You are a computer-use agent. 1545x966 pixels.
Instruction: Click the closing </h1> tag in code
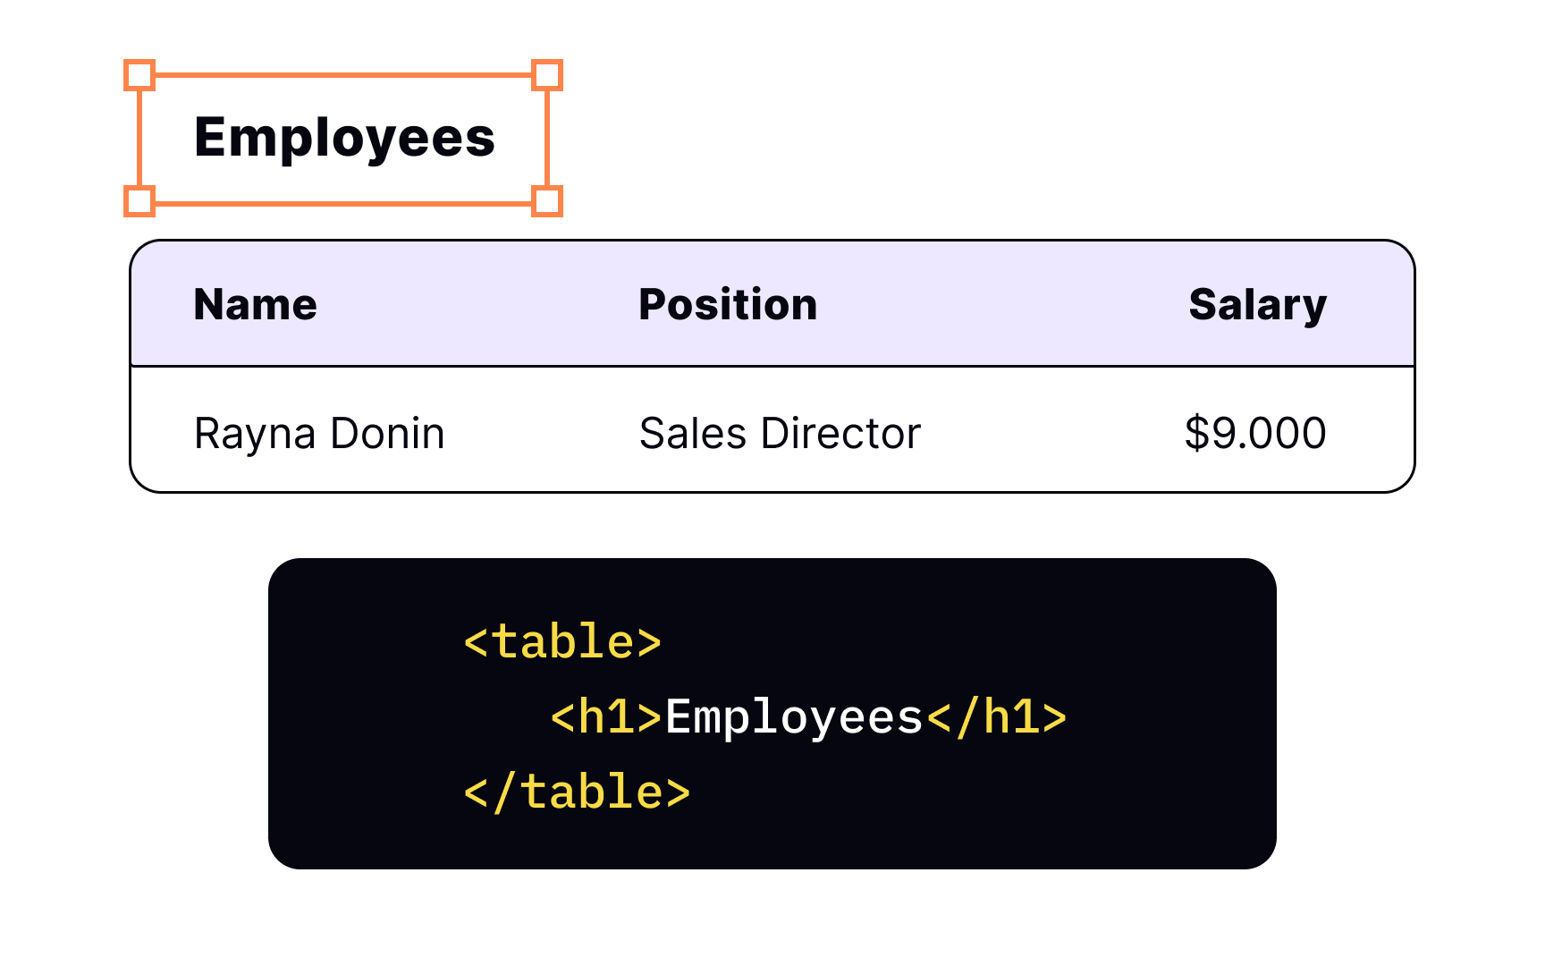coord(997,717)
